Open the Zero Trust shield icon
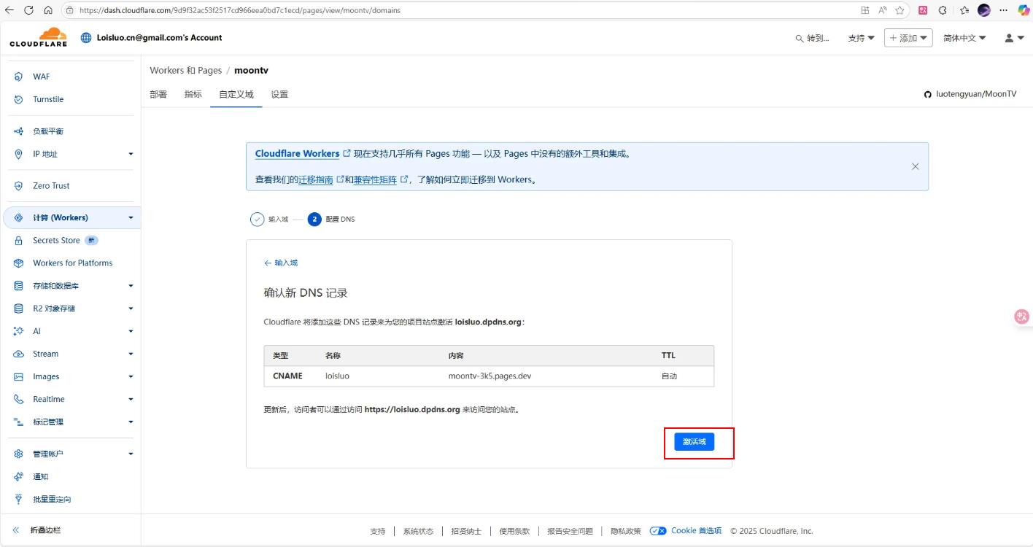The height and width of the screenshot is (547, 1033). pos(18,186)
